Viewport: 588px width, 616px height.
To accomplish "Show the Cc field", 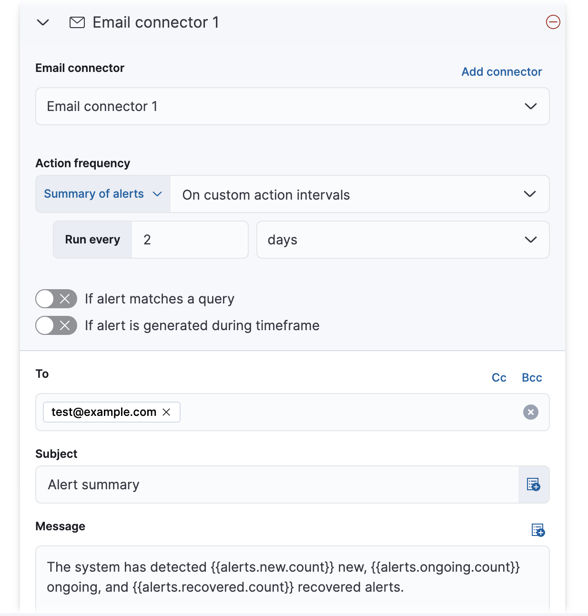I will 499,377.
